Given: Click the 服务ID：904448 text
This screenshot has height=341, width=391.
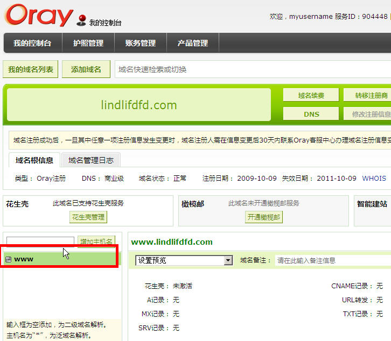Looking at the screenshot, I should (x=361, y=17).
